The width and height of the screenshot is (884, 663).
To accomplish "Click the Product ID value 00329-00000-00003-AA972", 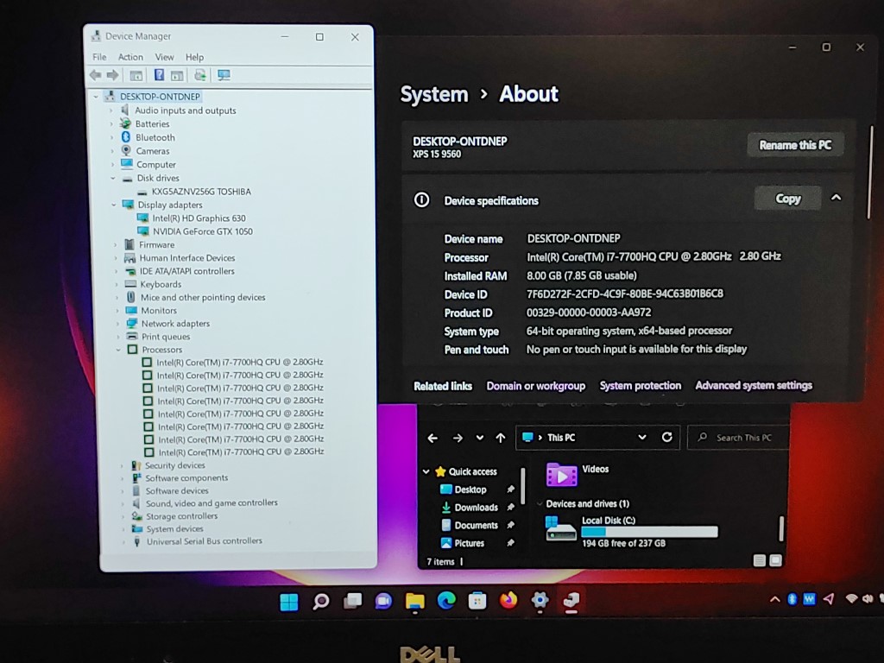I will [x=589, y=313].
